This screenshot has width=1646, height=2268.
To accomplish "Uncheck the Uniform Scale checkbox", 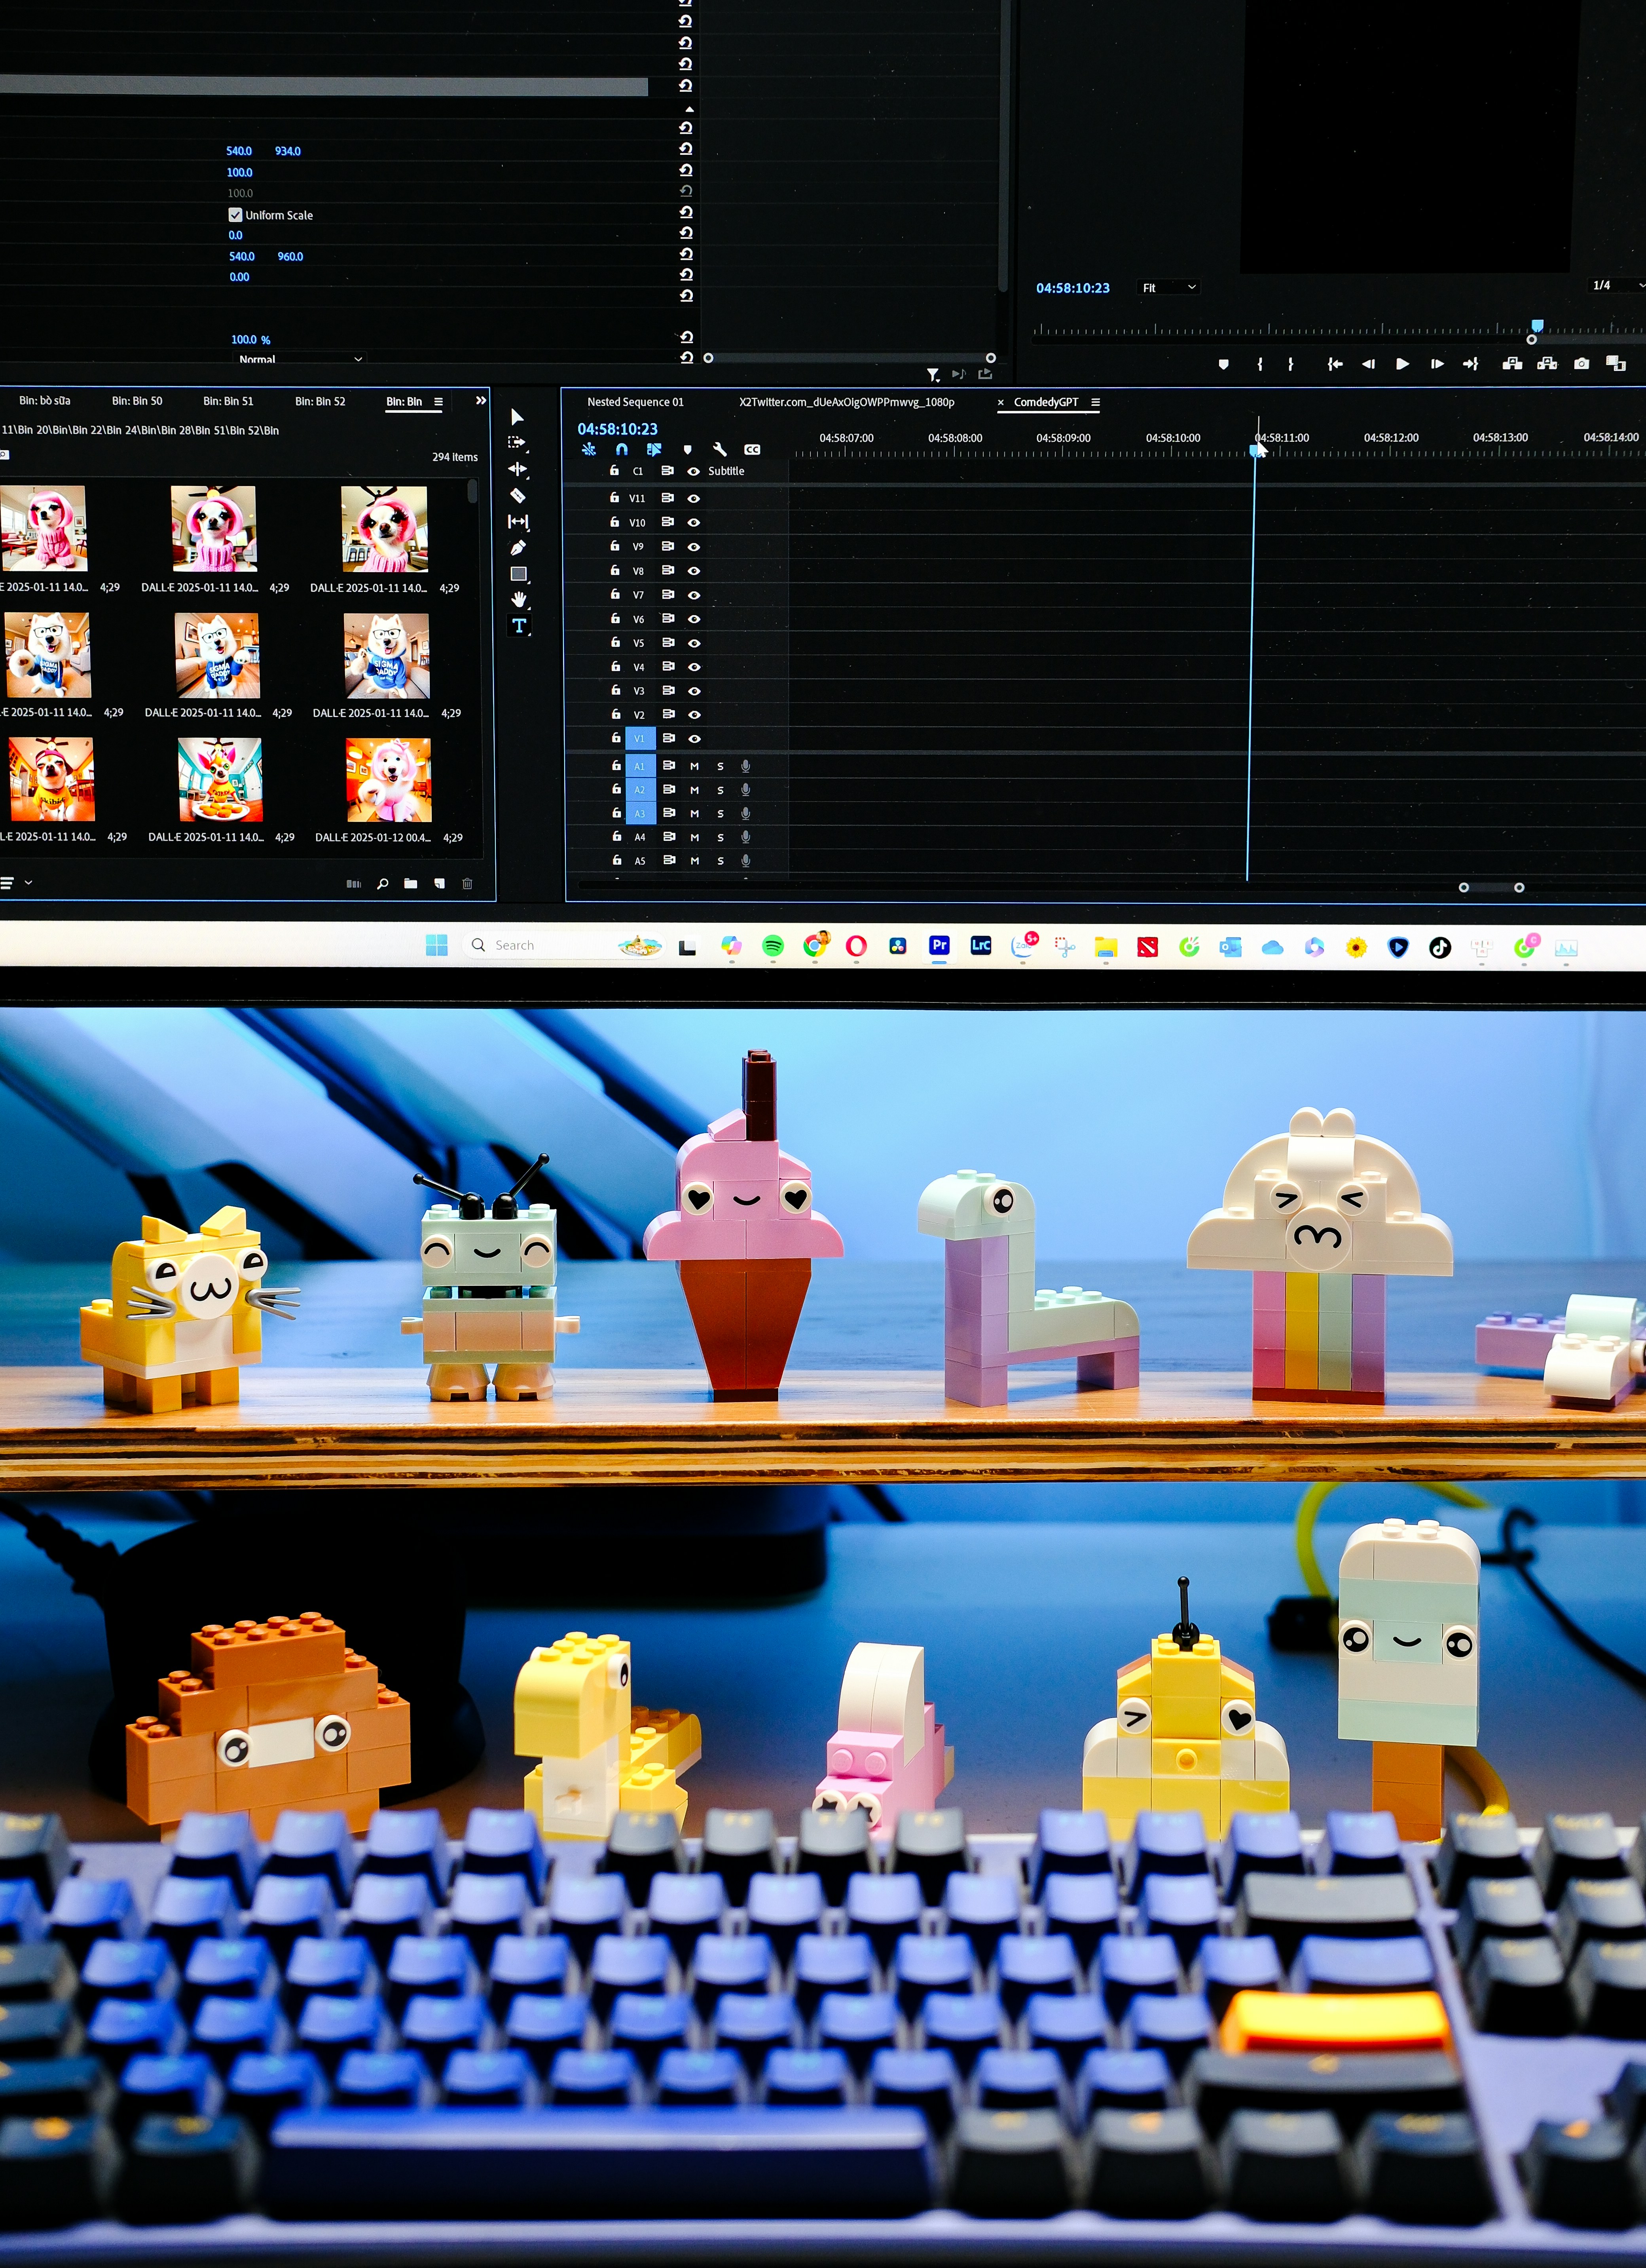I will (x=236, y=215).
